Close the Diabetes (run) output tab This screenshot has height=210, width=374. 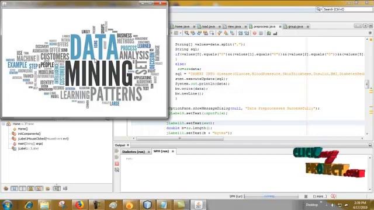(149, 152)
